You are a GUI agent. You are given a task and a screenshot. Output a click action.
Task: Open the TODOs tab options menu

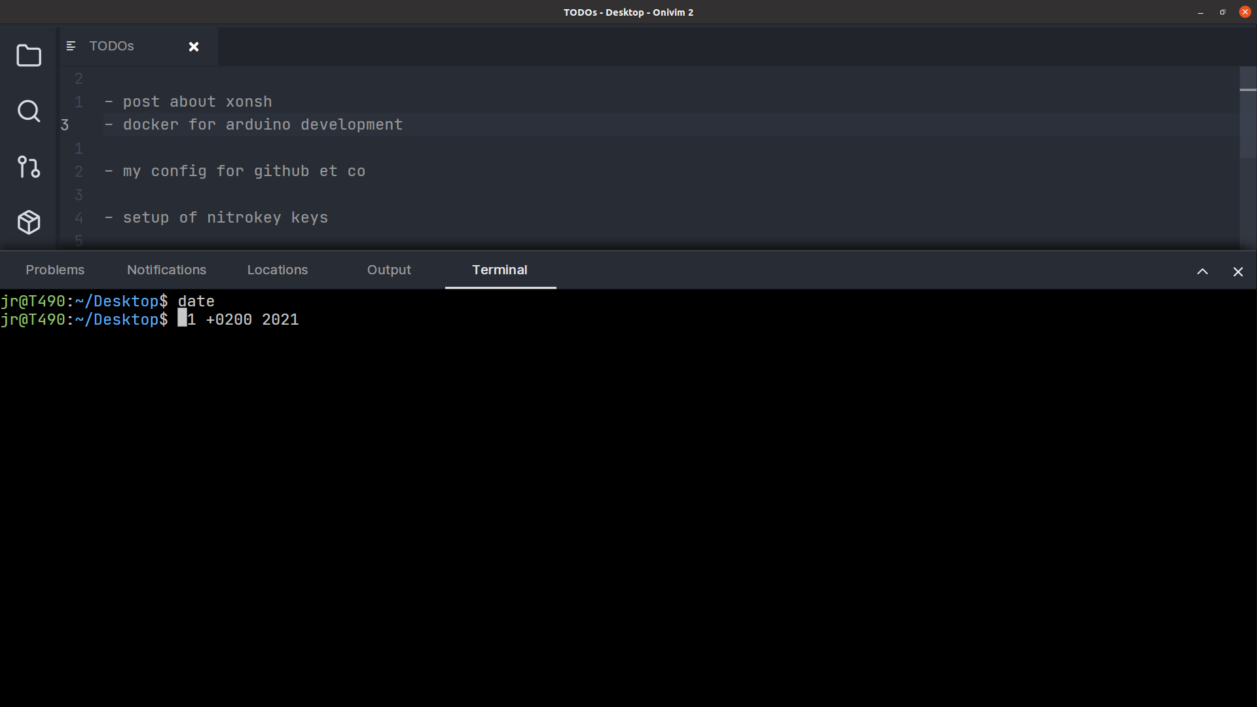tap(70, 46)
